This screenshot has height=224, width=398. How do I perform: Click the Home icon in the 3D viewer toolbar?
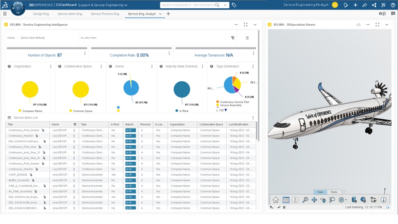(276, 200)
